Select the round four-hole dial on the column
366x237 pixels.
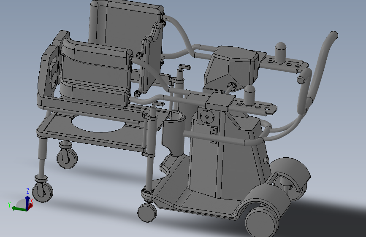207,116
